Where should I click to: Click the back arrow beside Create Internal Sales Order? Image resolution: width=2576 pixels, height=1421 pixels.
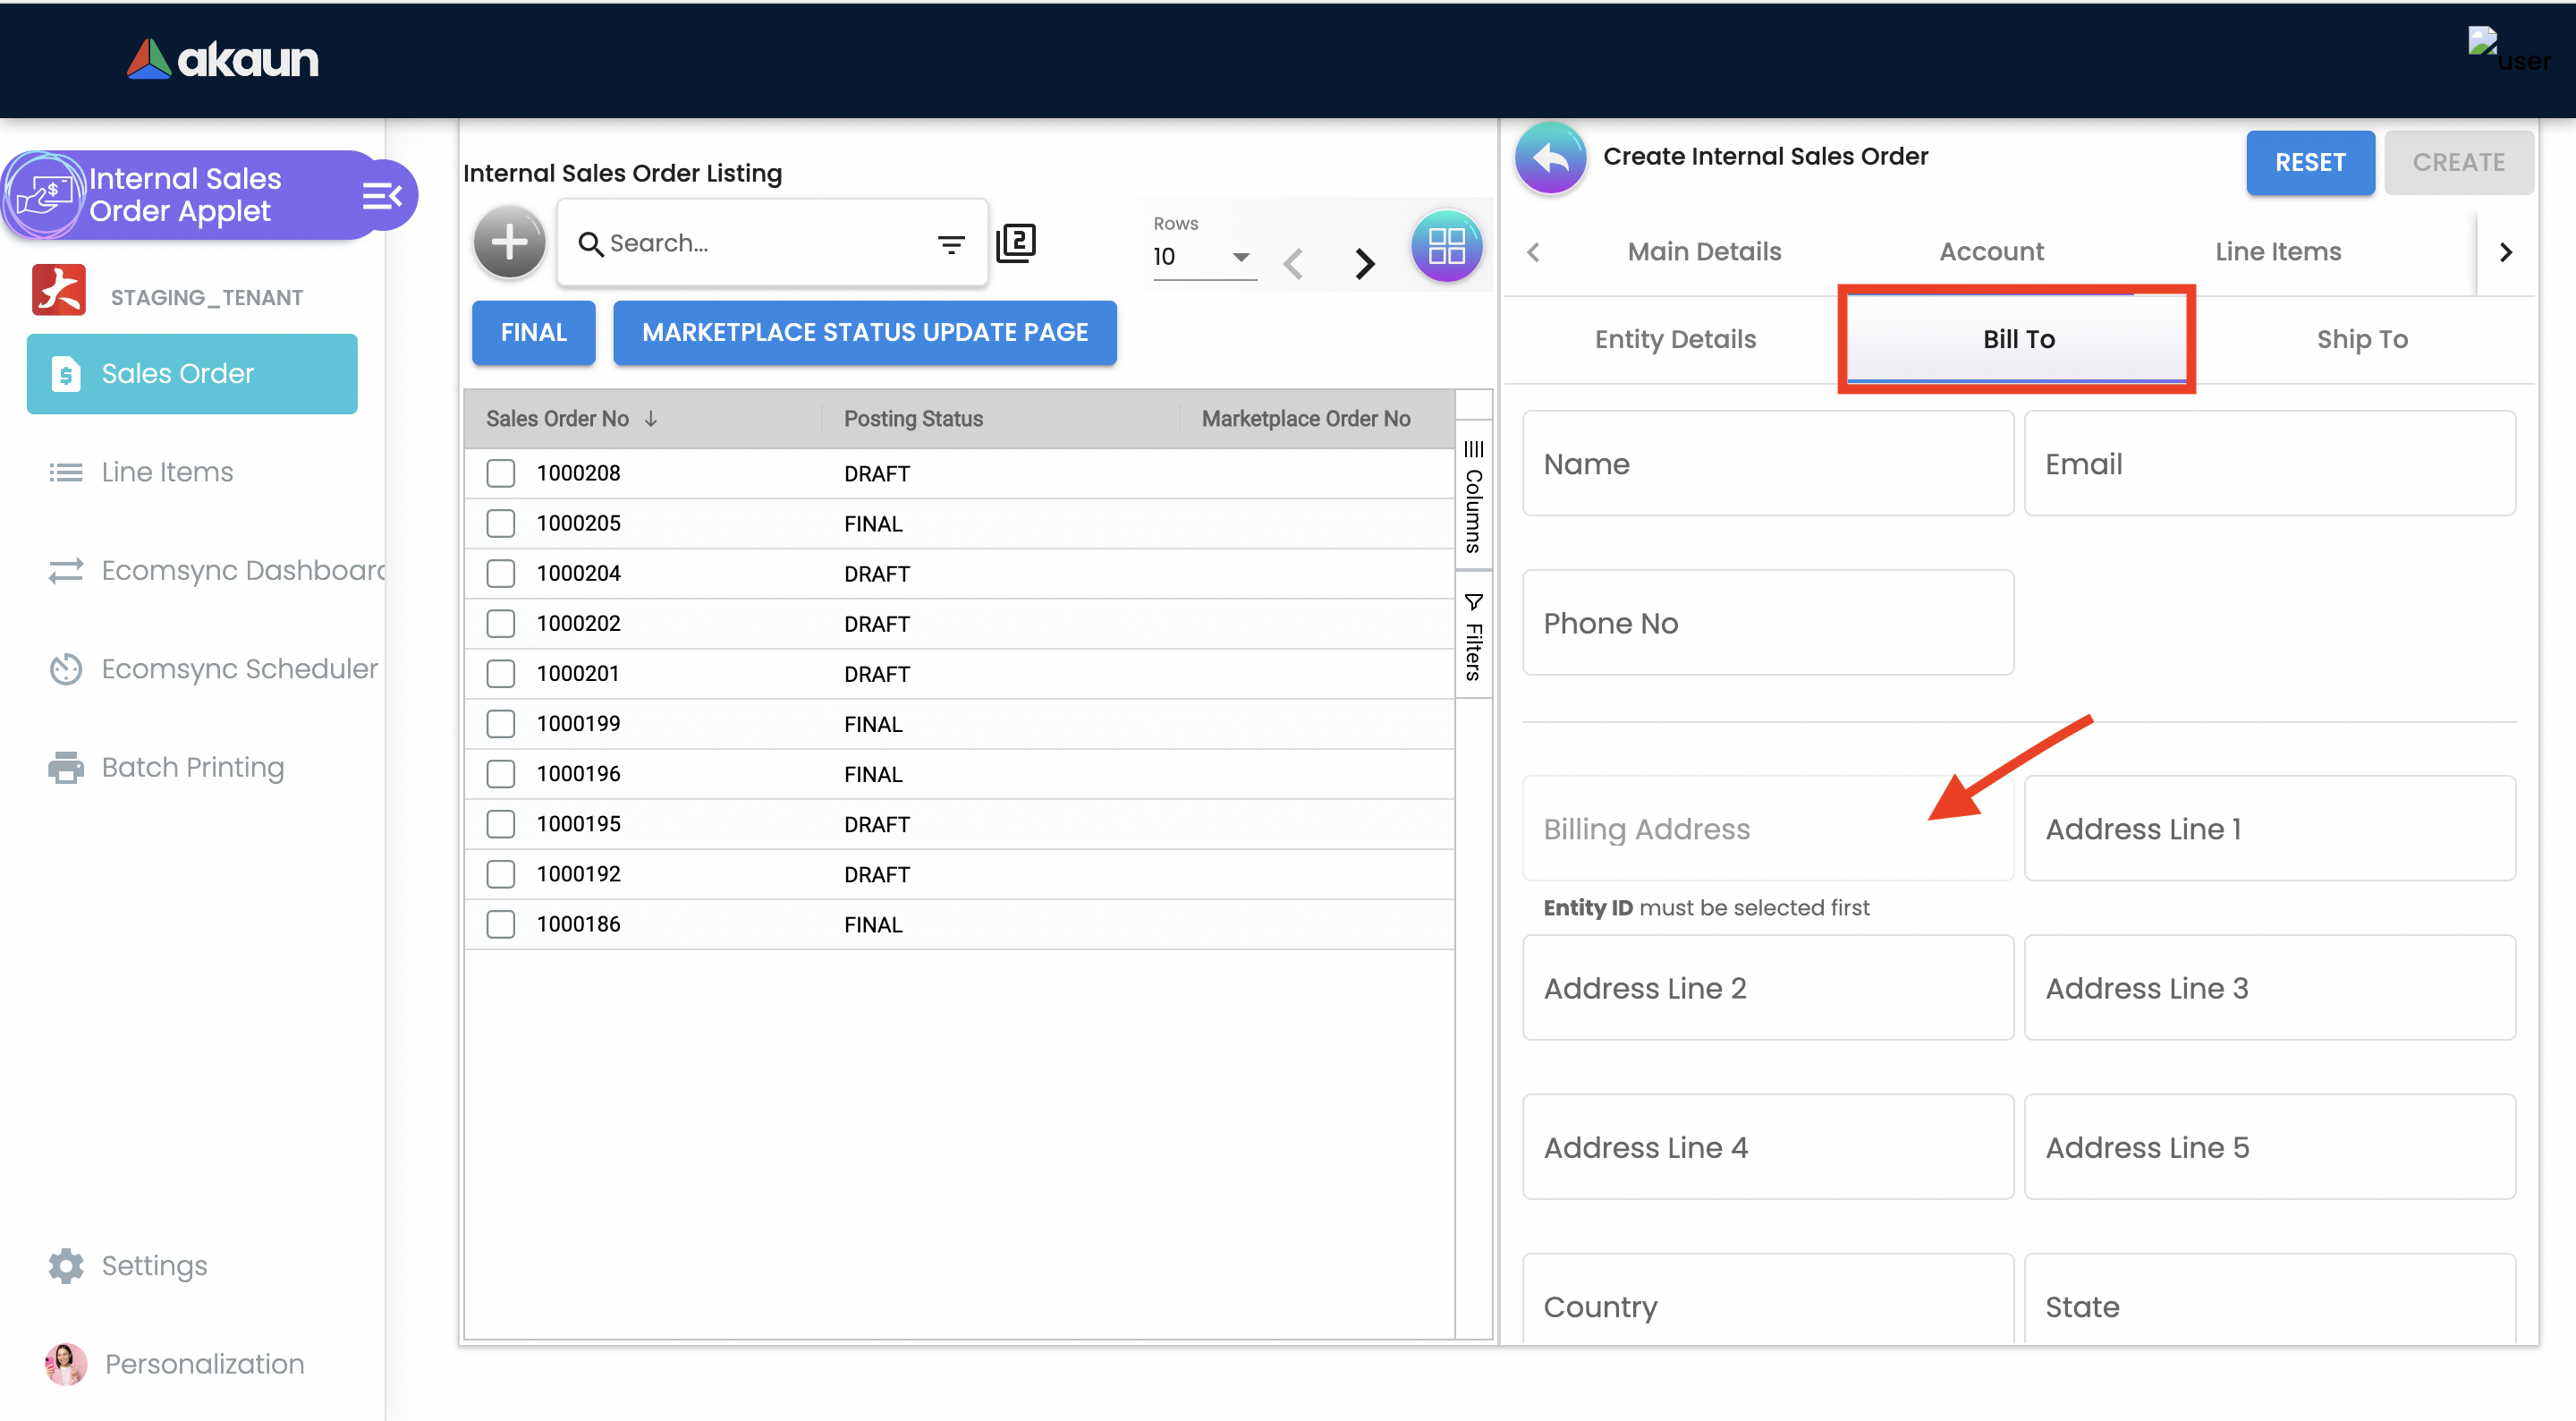pyautogui.click(x=1550, y=158)
